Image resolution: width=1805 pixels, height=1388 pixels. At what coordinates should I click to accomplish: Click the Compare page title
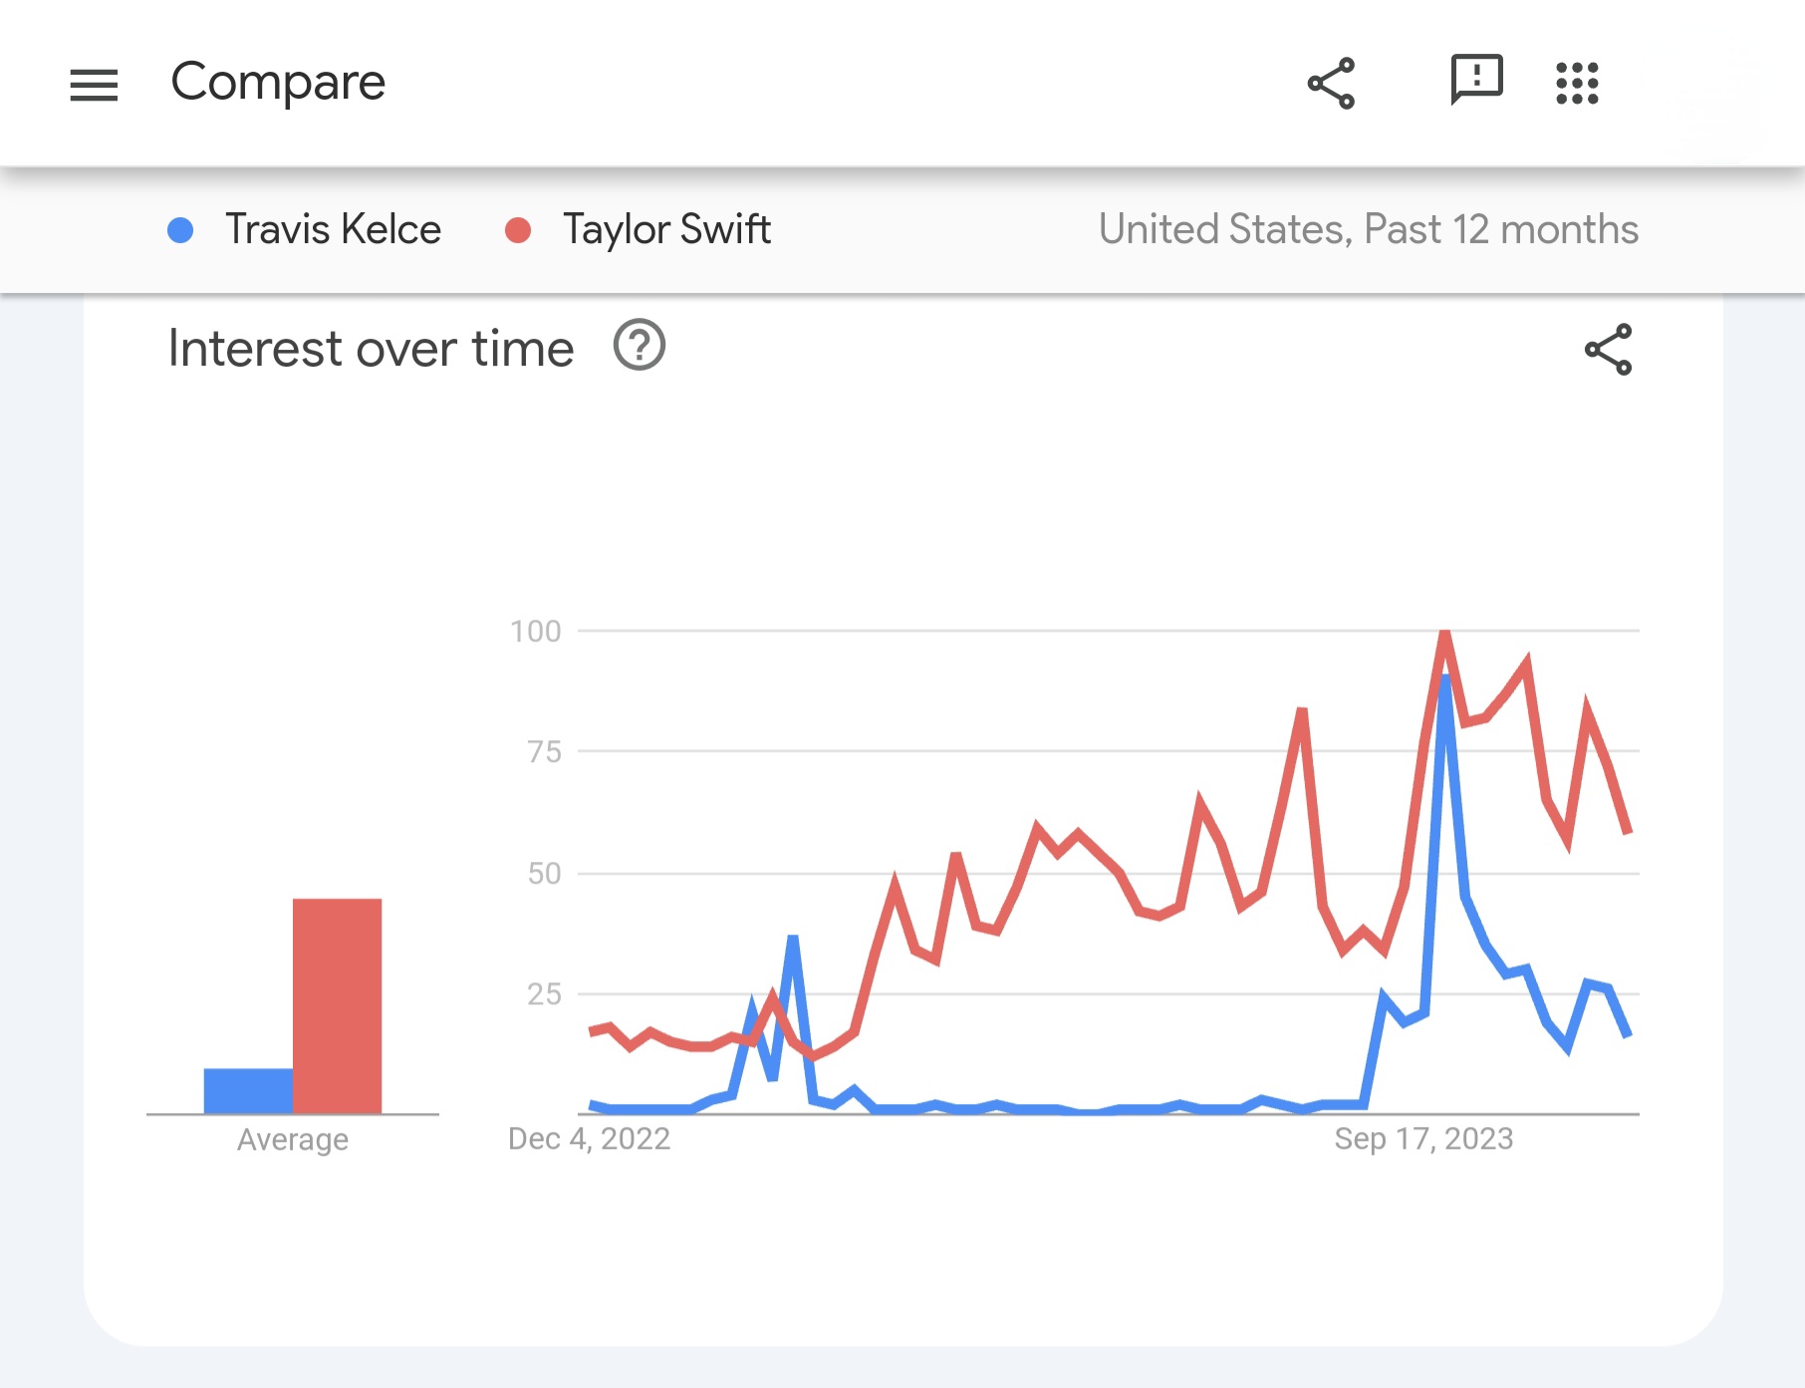click(278, 82)
